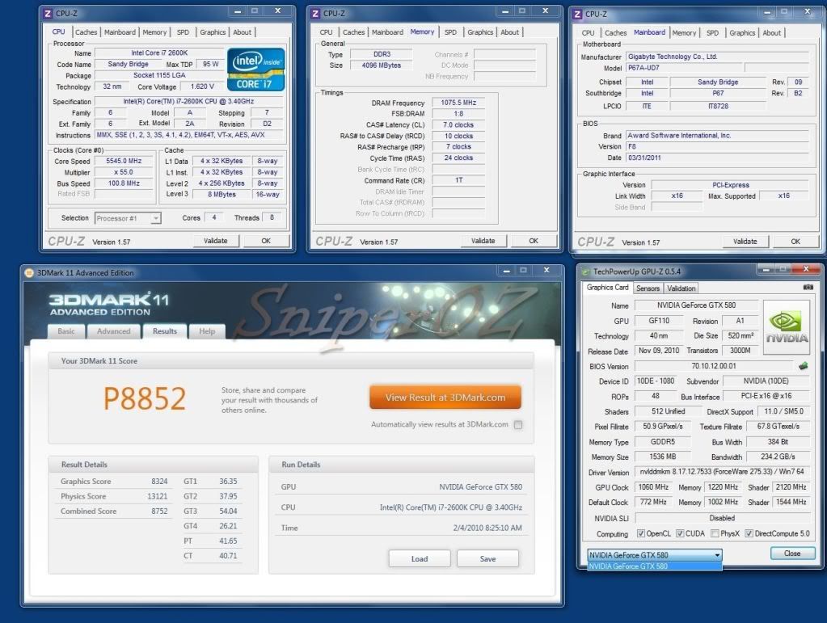Viewport: 827px width, 623px height.
Task: Click the BIOS save chip icon
Action: [x=803, y=366]
